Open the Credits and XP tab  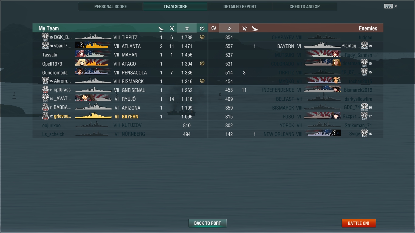click(x=304, y=6)
